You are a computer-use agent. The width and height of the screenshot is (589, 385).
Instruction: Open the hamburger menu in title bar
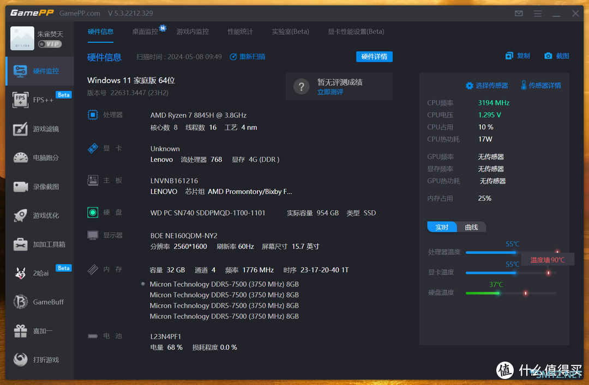point(538,14)
